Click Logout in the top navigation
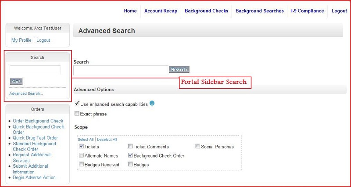This screenshot has height=187, width=351. pyautogui.click(x=339, y=11)
